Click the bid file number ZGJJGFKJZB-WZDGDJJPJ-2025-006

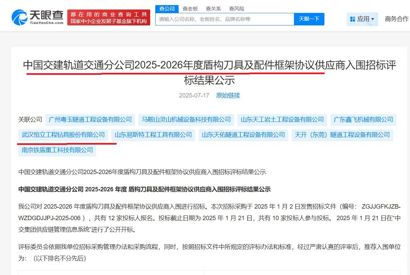click(x=209, y=212)
